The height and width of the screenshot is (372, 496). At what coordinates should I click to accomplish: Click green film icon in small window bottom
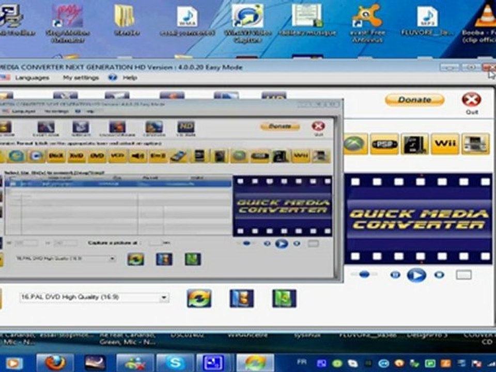[x=193, y=259]
